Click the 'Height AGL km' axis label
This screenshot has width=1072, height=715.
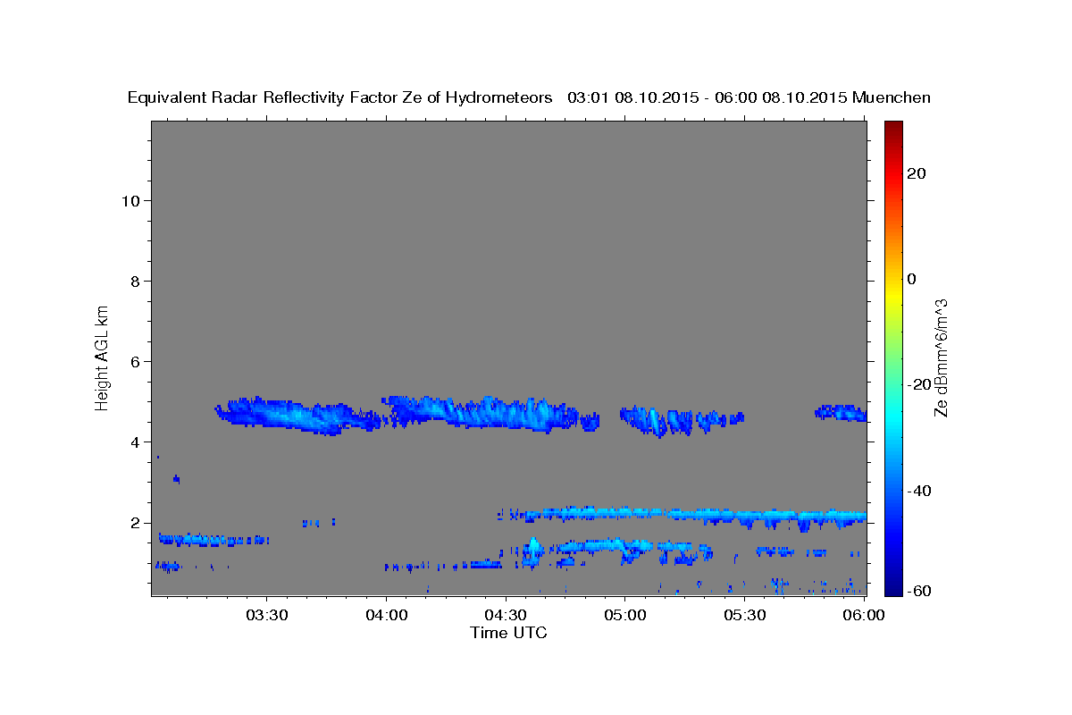point(102,357)
